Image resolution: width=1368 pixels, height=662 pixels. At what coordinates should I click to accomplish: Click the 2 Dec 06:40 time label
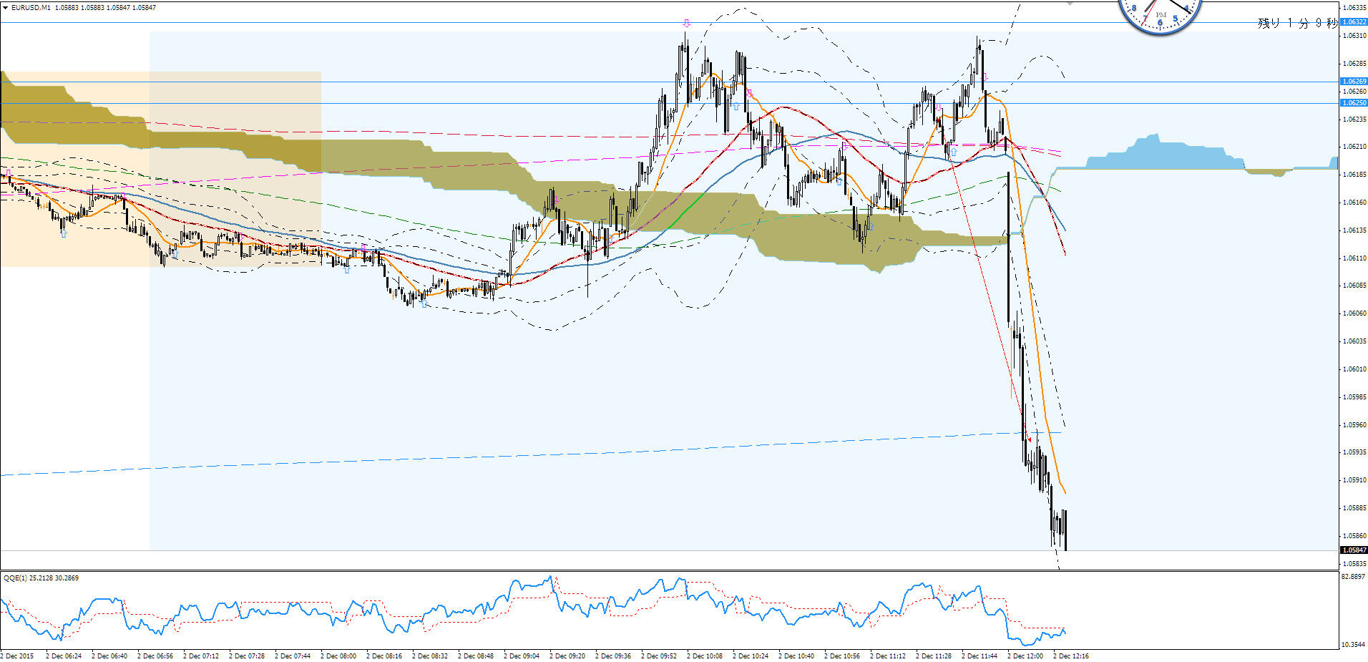pos(109,656)
